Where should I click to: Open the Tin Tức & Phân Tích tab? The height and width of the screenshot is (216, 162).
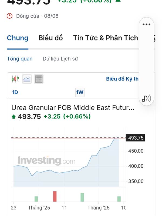click(x=106, y=38)
